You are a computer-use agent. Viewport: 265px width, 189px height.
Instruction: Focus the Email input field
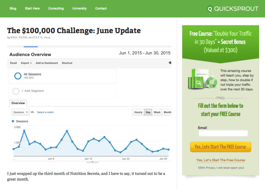pos(223,133)
